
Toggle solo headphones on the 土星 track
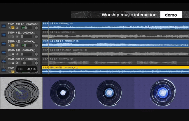coord(13,28)
